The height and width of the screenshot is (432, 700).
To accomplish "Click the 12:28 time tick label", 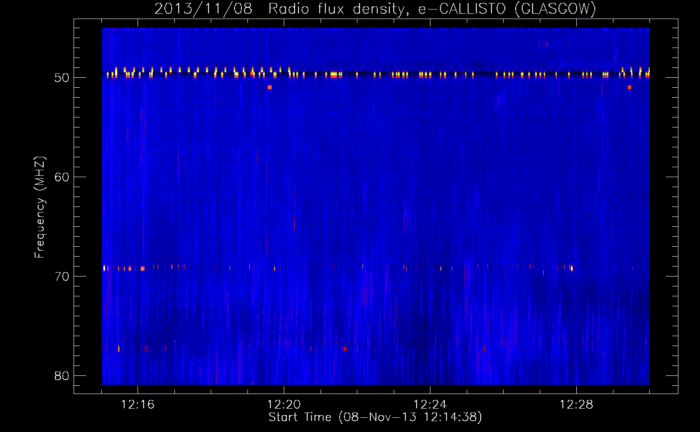I will pos(576,405).
